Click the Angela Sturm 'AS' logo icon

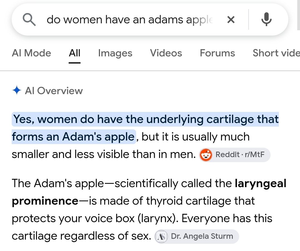coord(161,237)
